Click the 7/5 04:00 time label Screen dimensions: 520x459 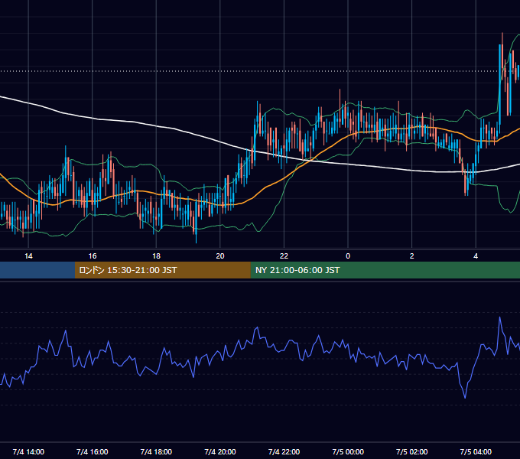[x=476, y=451]
